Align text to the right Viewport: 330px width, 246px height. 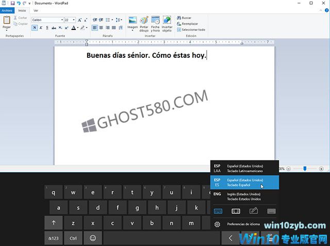108,27
